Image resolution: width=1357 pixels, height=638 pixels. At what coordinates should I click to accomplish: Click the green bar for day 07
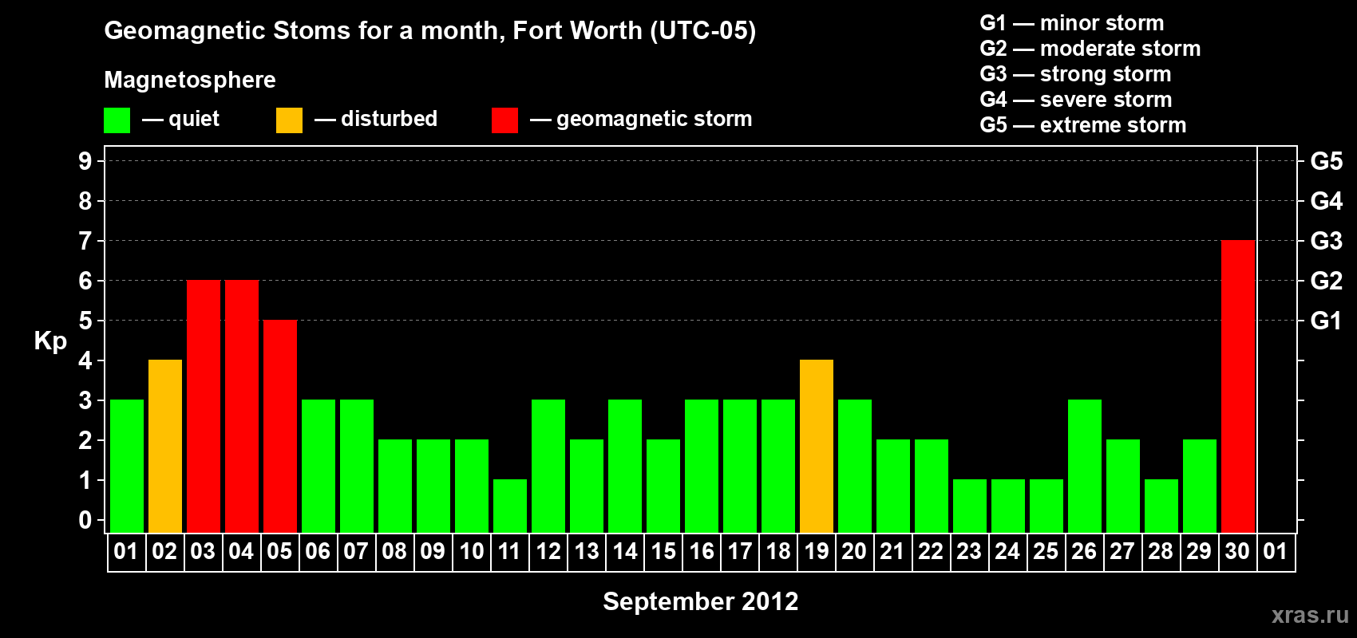point(357,466)
